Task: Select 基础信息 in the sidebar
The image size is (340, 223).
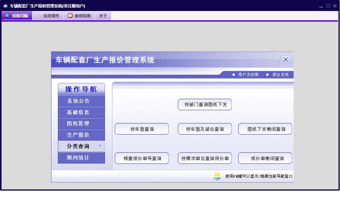Action: [81, 112]
